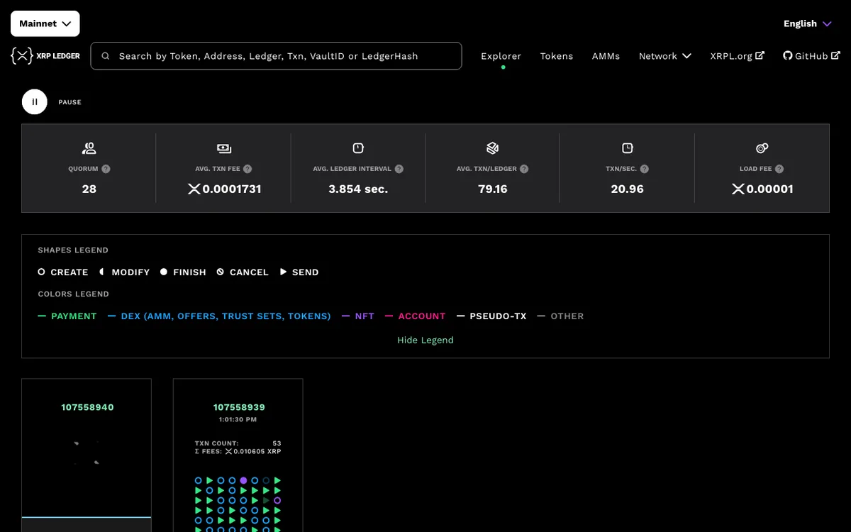Image resolution: width=851 pixels, height=532 pixels.
Task: Click the quorum value 28
Action: [89, 189]
